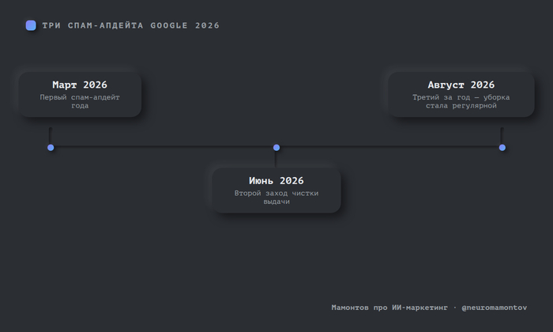This screenshot has height=332, width=553.
Task: Click Второй заход чистки выдачи description
Action: coord(276,198)
